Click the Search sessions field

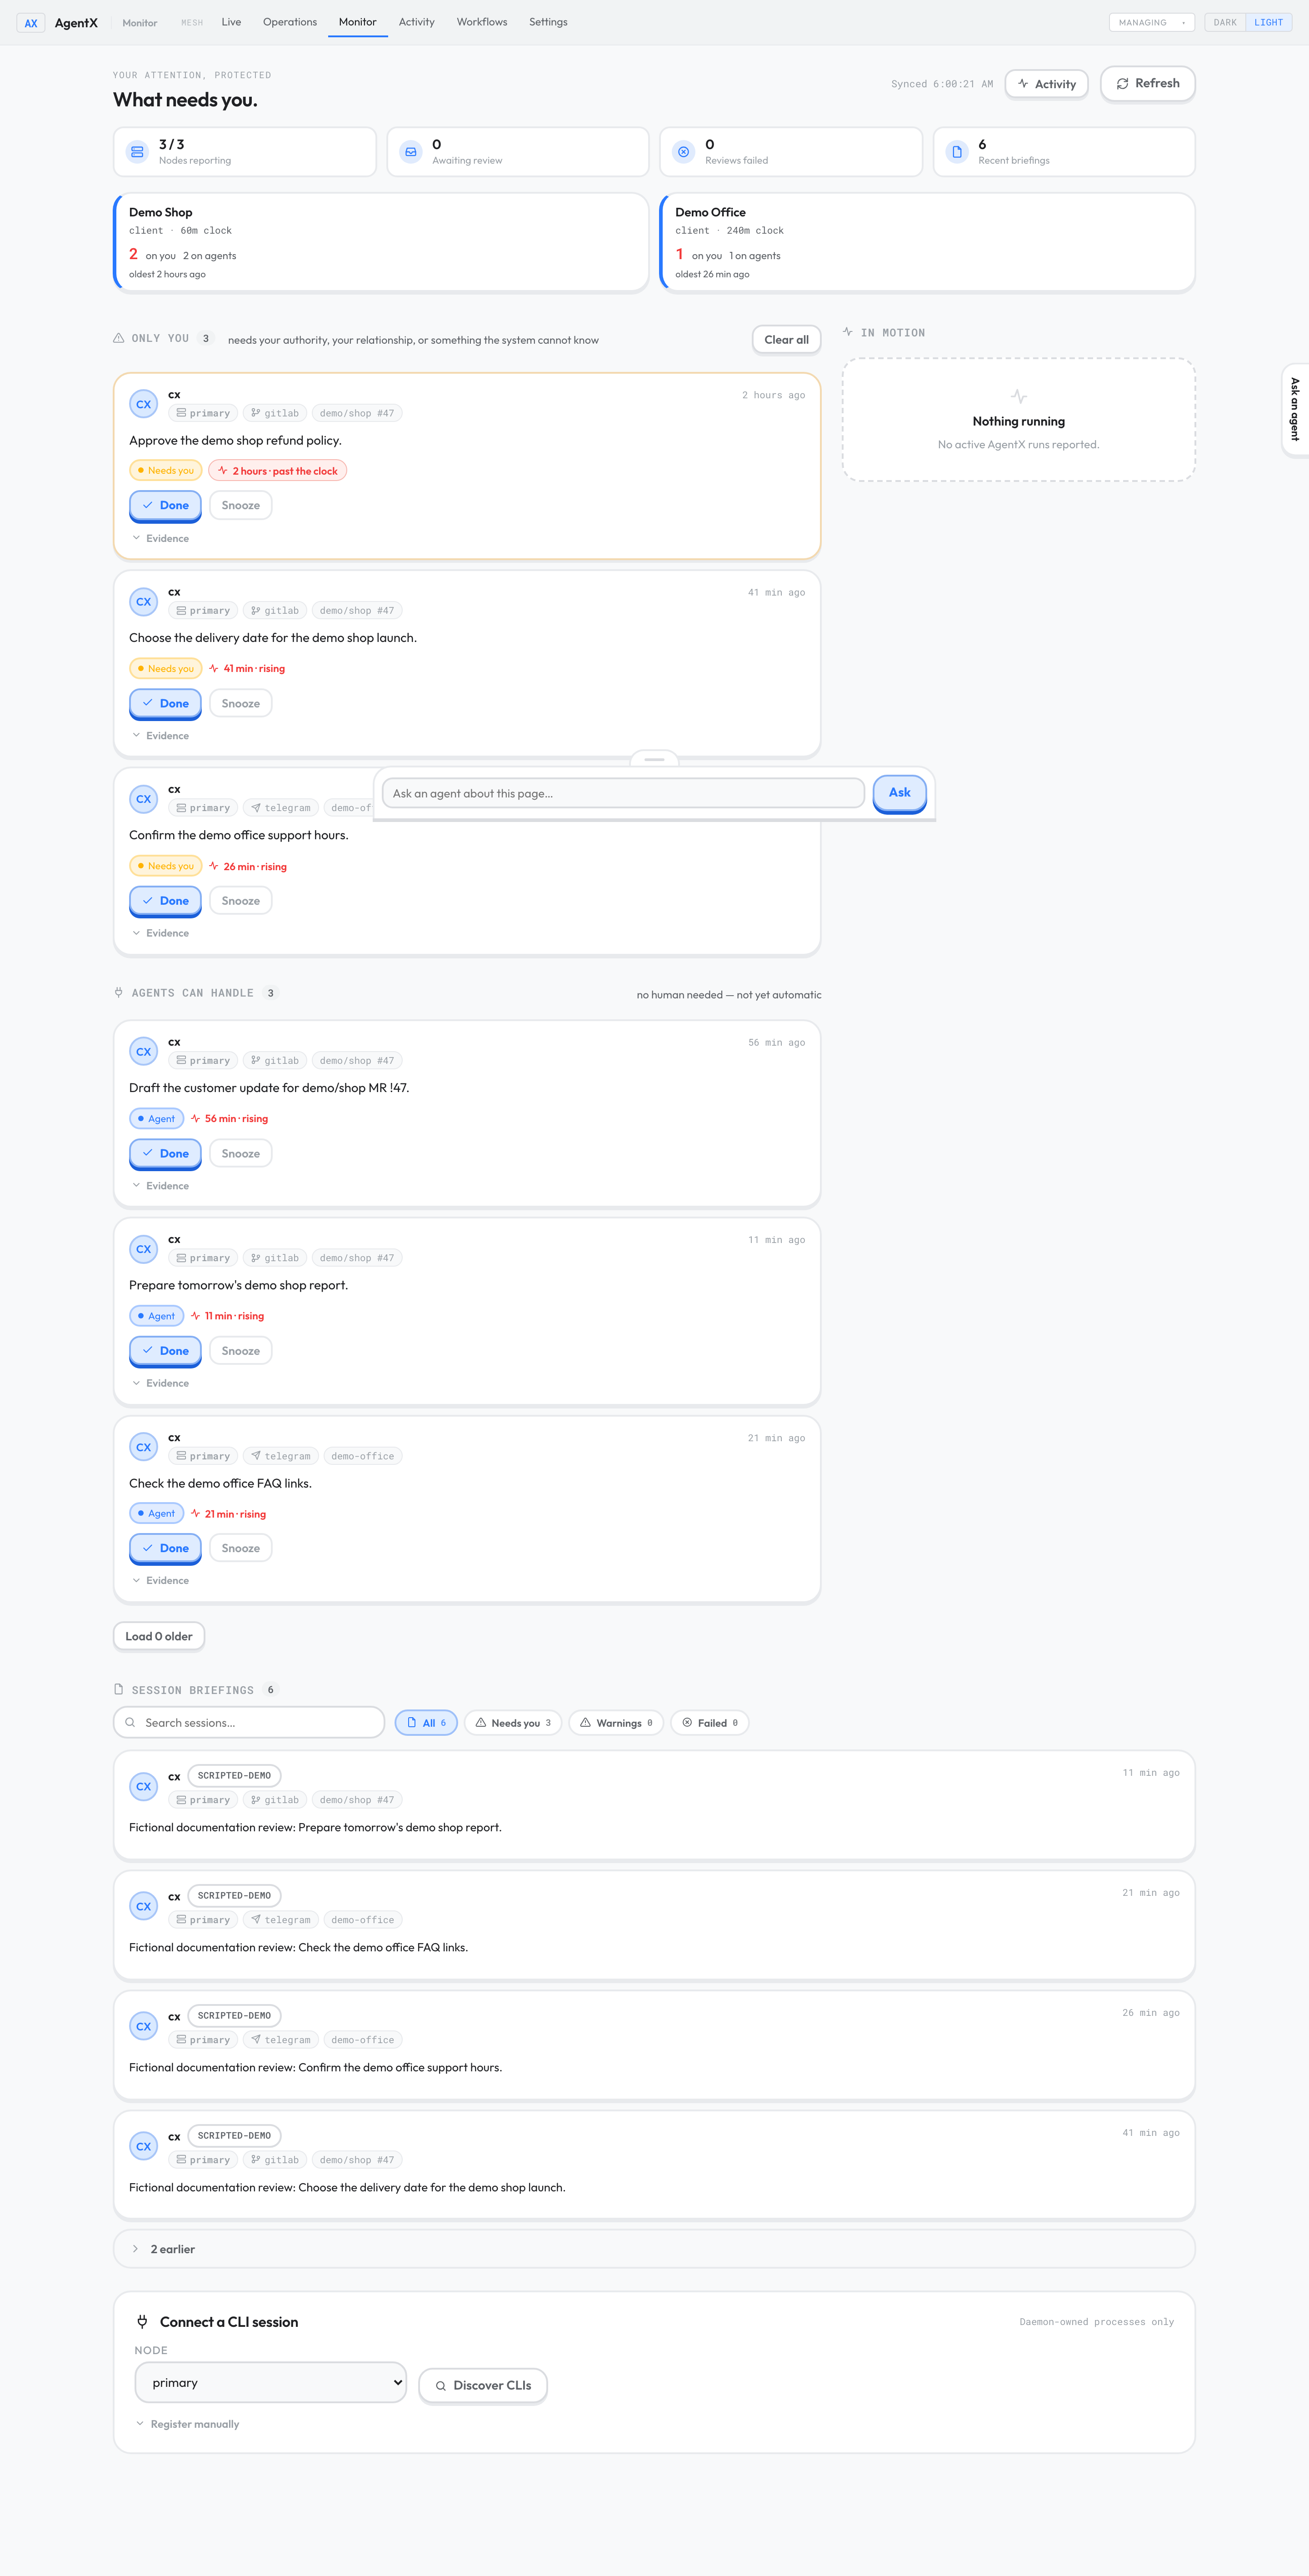click(x=249, y=1723)
